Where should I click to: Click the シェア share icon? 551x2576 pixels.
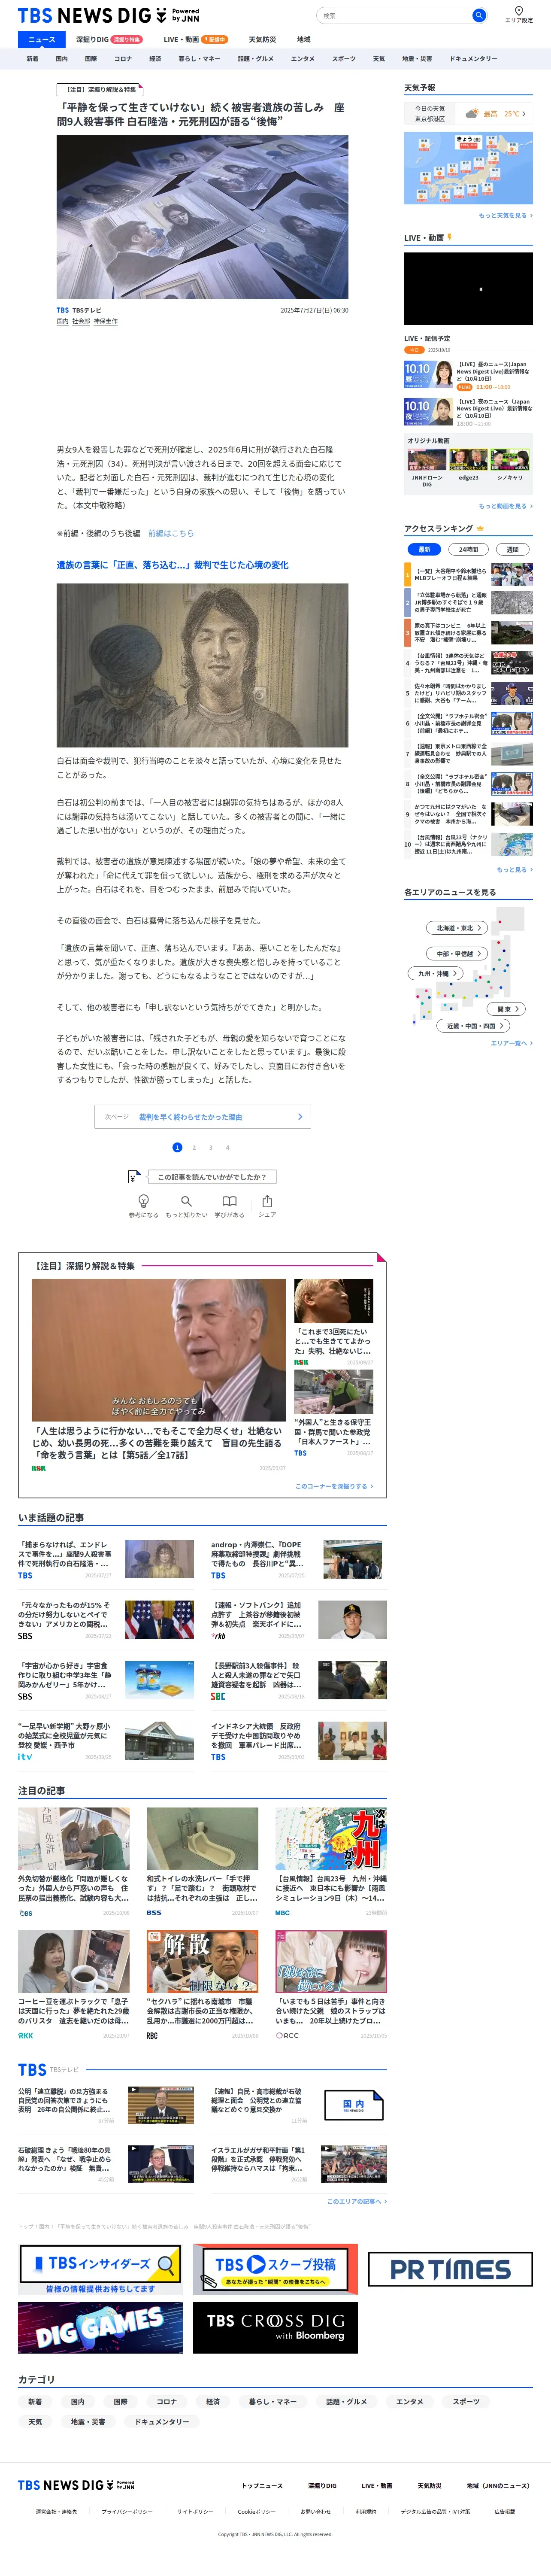tap(267, 1201)
